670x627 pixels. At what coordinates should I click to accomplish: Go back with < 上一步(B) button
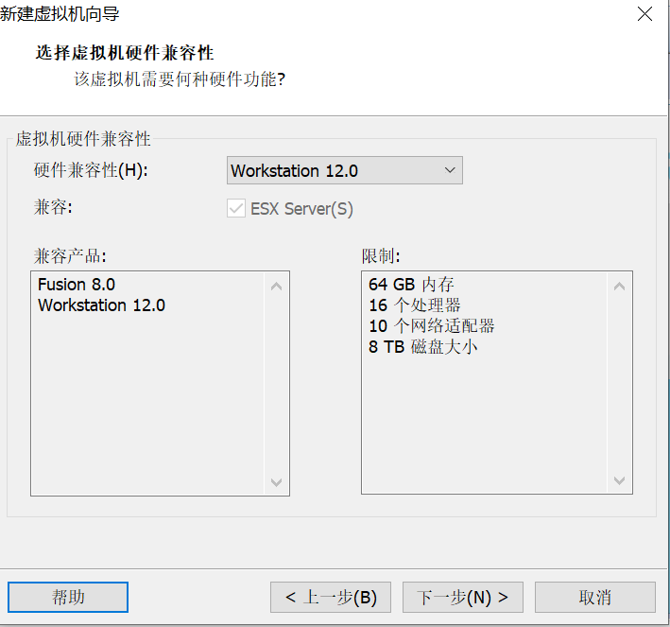point(331,598)
